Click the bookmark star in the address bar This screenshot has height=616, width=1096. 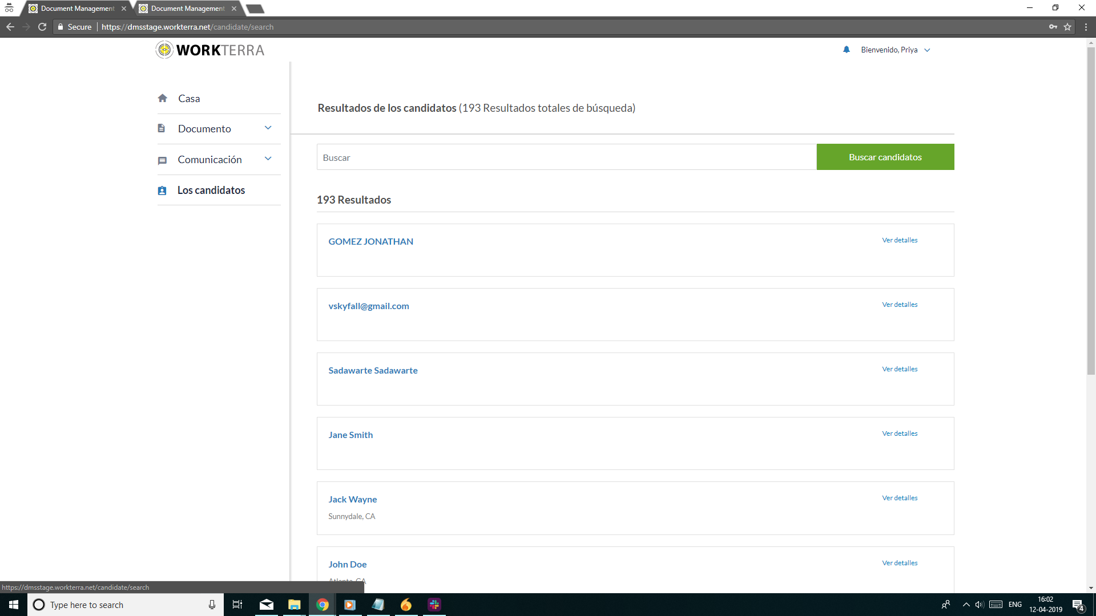tap(1068, 26)
